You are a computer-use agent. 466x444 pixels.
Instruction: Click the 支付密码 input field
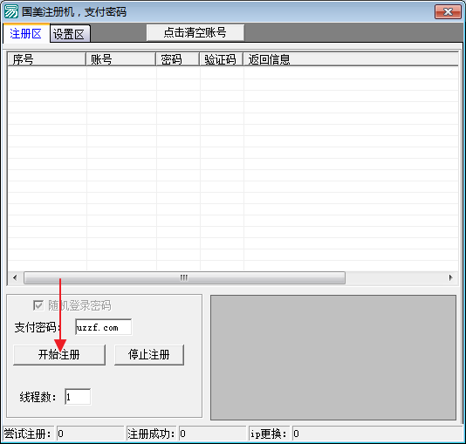(104, 327)
